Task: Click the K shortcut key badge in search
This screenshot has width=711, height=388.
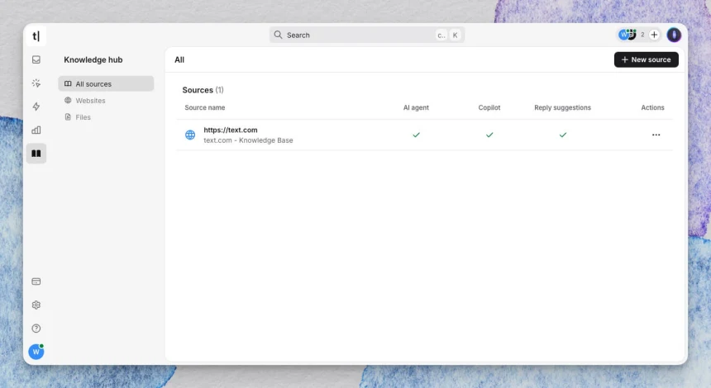Action: [455, 35]
